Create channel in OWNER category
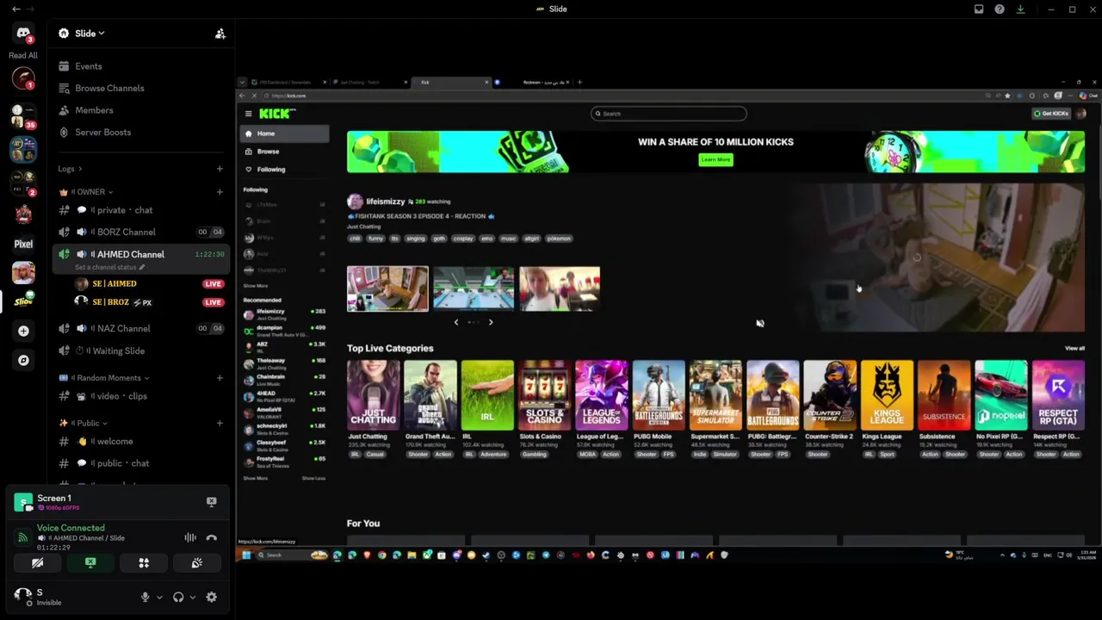 pyautogui.click(x=220, y=192)
